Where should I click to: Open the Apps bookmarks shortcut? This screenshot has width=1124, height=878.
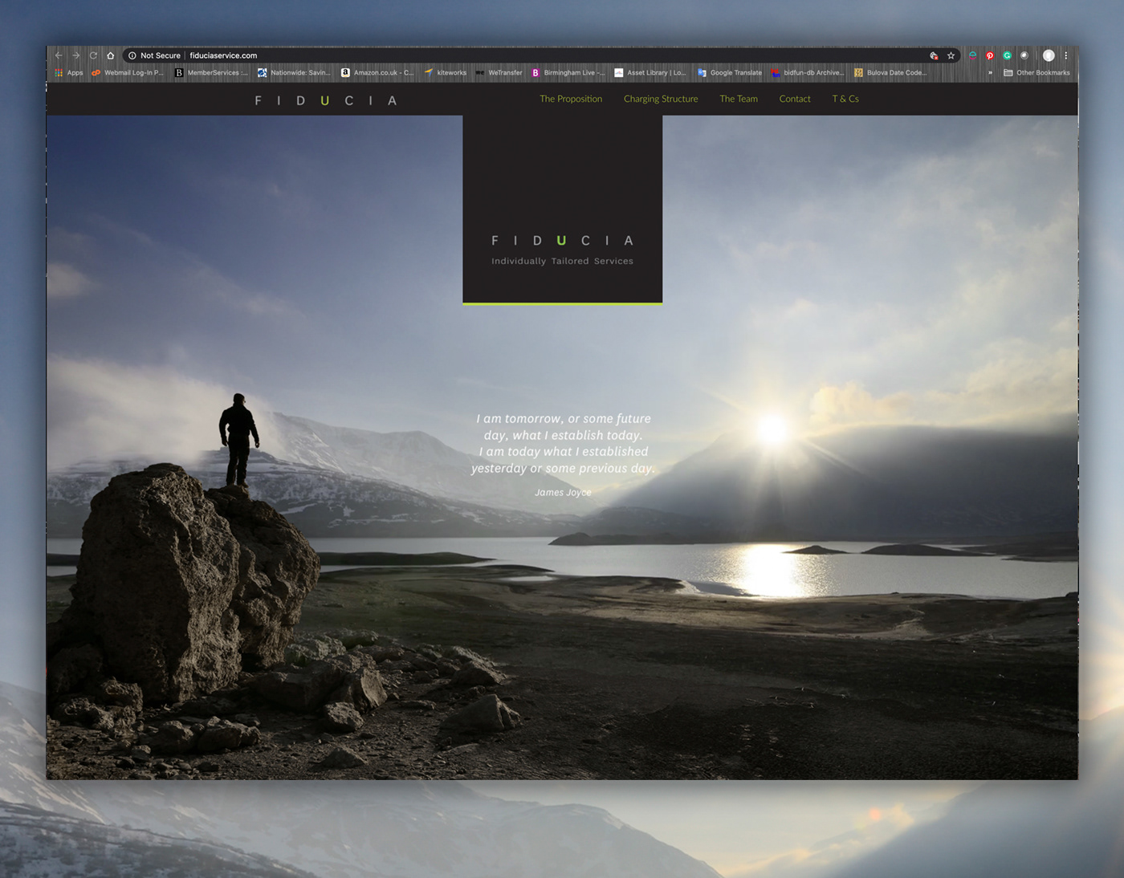69,72
